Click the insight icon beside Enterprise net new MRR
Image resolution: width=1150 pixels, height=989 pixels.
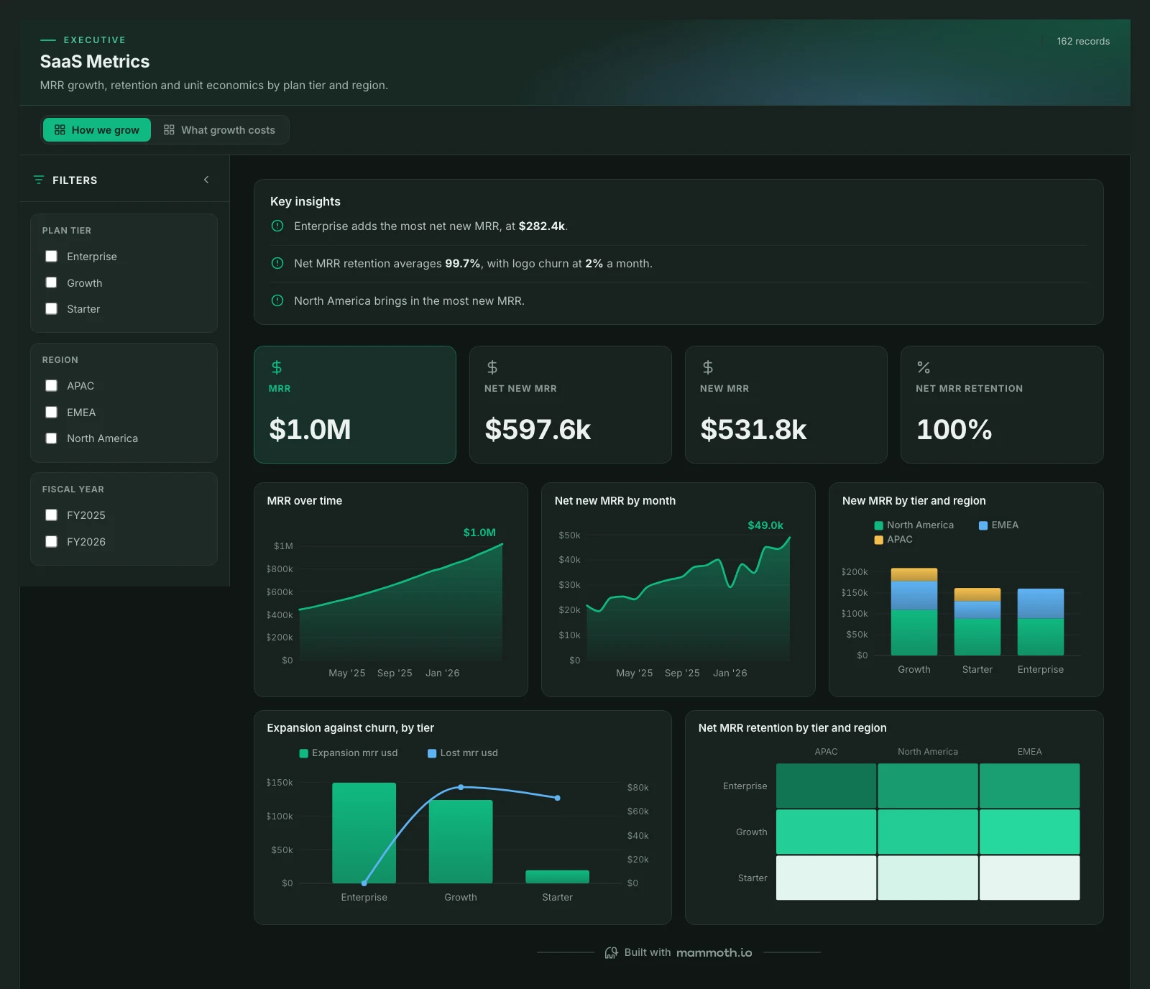point(277,226)
